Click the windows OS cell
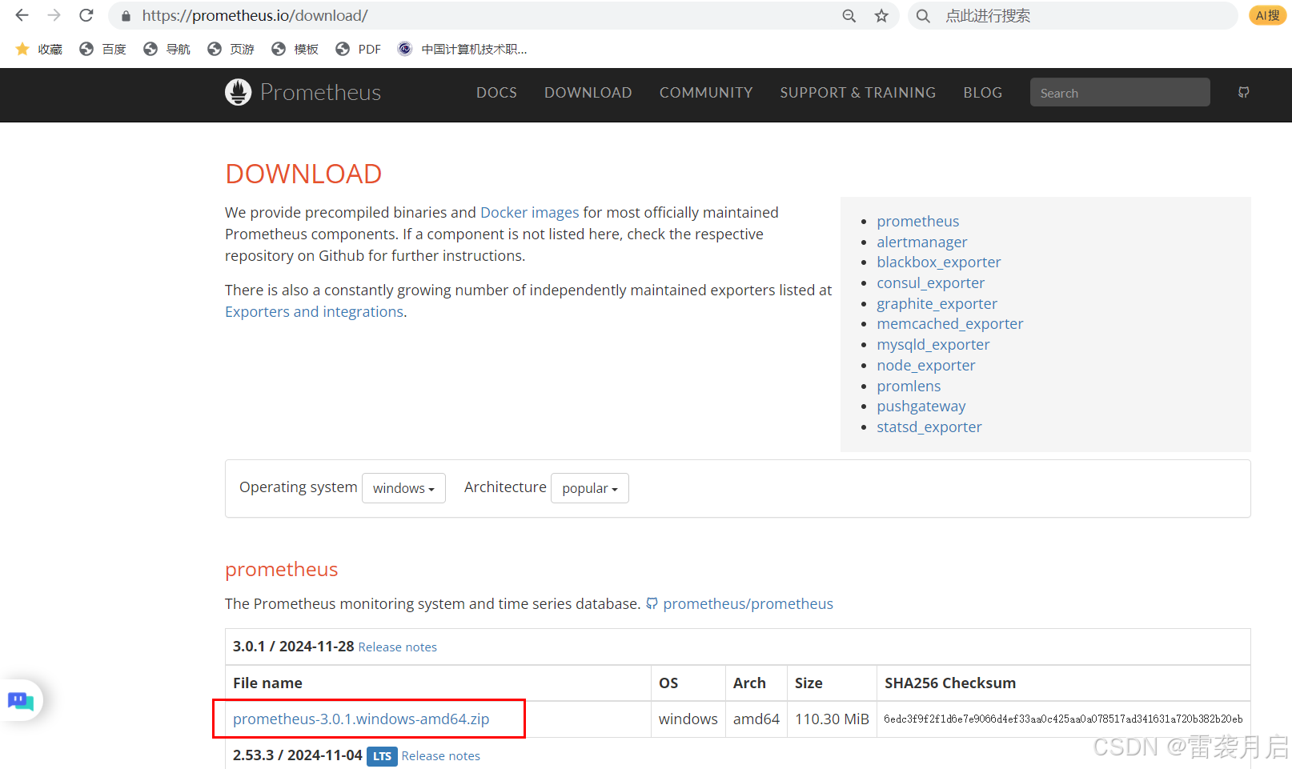 tap(688, 719)
